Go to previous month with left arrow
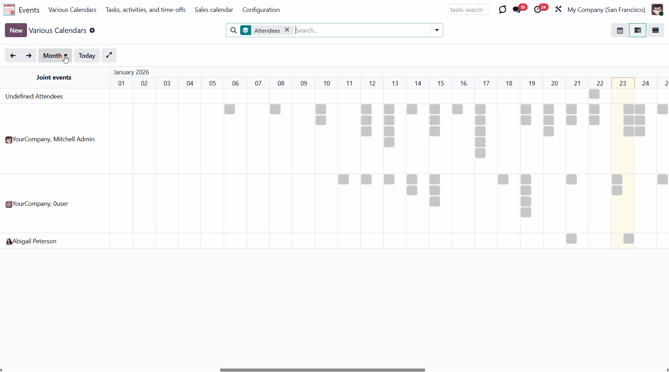Screen dimensions: 669x372 point(13,55)
